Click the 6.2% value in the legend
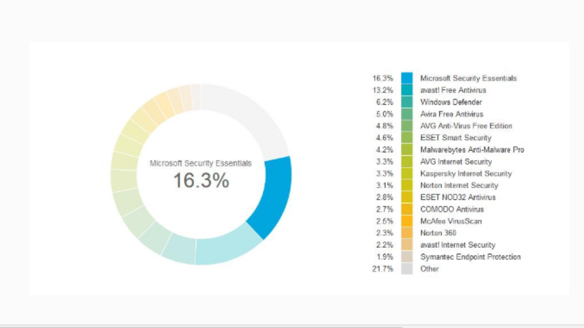 click(x=384, y=102)
